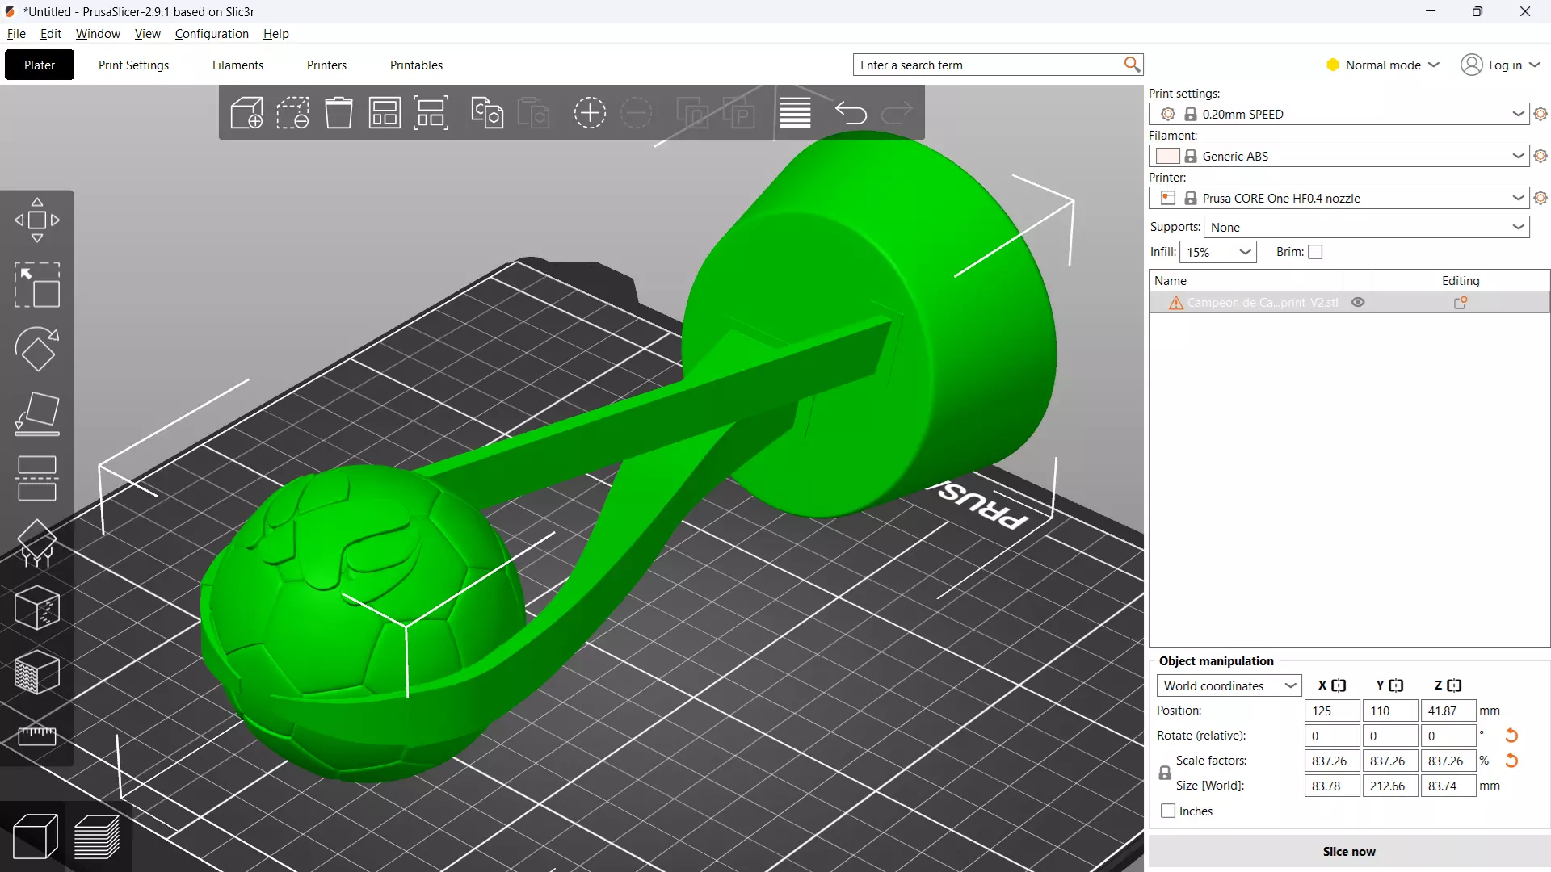The height and width of the screenshot is (872, 1551).
Task: Enable the Brim checkbox
Action: (x=1315, y=252)
